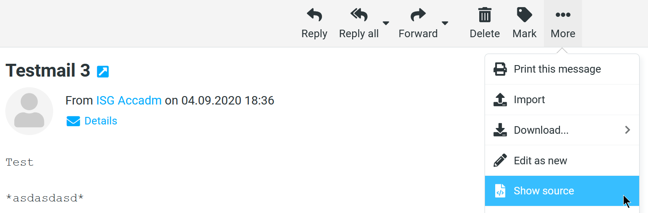Click the Import upload tray icon
The image size is (648, 213).
pyautogui.click(x=500, y=100)
